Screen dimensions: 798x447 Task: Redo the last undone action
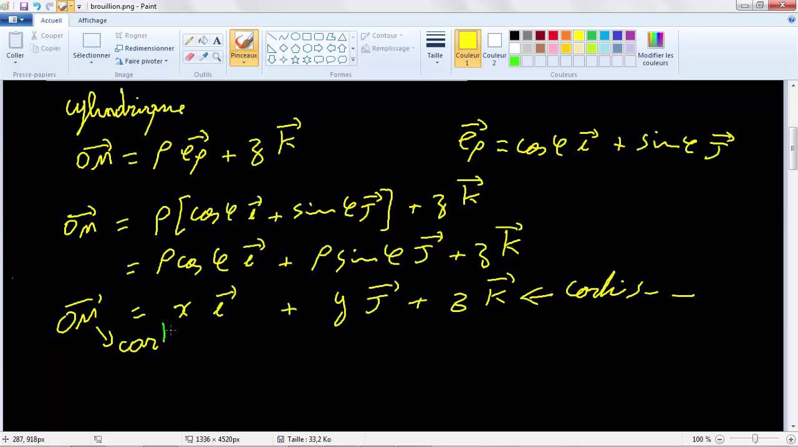coord(49,6)
